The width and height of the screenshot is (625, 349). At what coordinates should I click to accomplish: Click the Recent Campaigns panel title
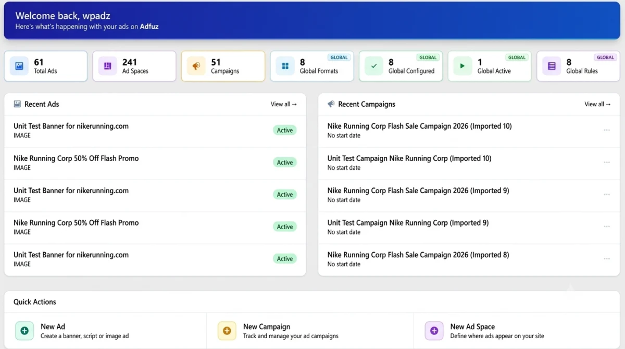367,104
